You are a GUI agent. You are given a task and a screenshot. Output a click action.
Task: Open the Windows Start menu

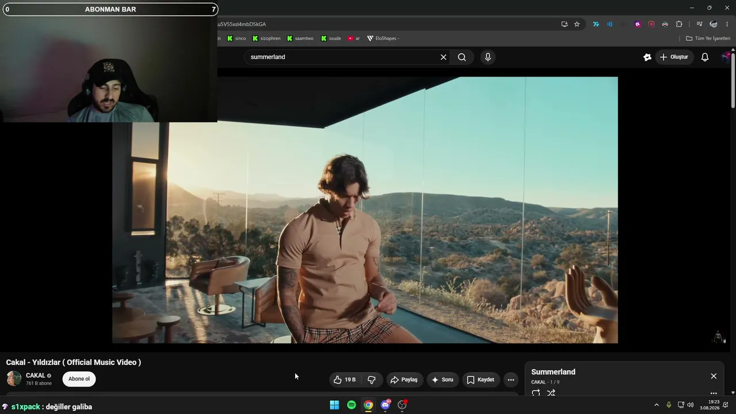(334, 405)
